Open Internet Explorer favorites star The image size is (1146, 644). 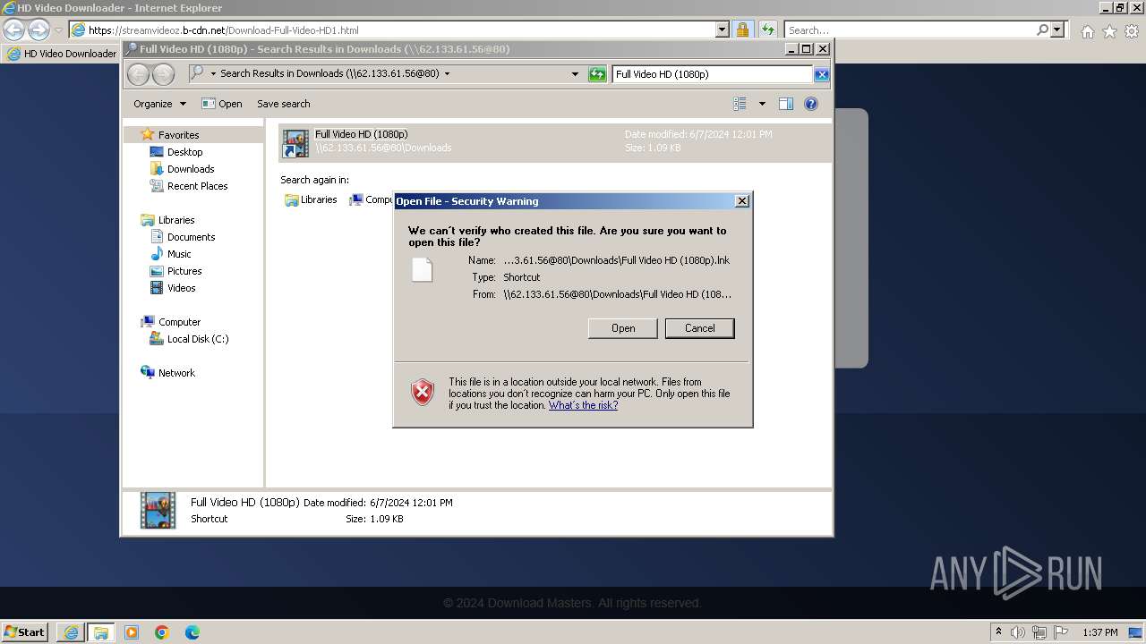(x=1109, y=31)
